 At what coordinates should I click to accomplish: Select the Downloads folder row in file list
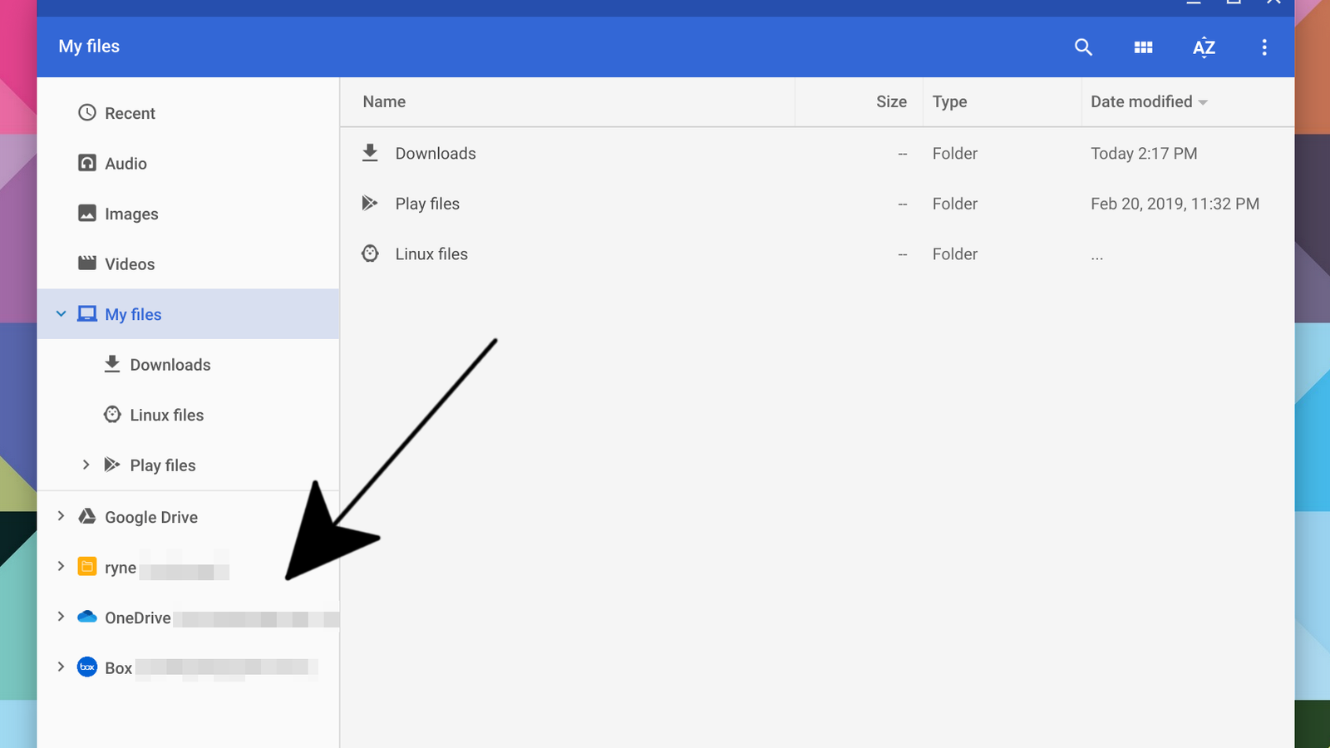[817, 153]
